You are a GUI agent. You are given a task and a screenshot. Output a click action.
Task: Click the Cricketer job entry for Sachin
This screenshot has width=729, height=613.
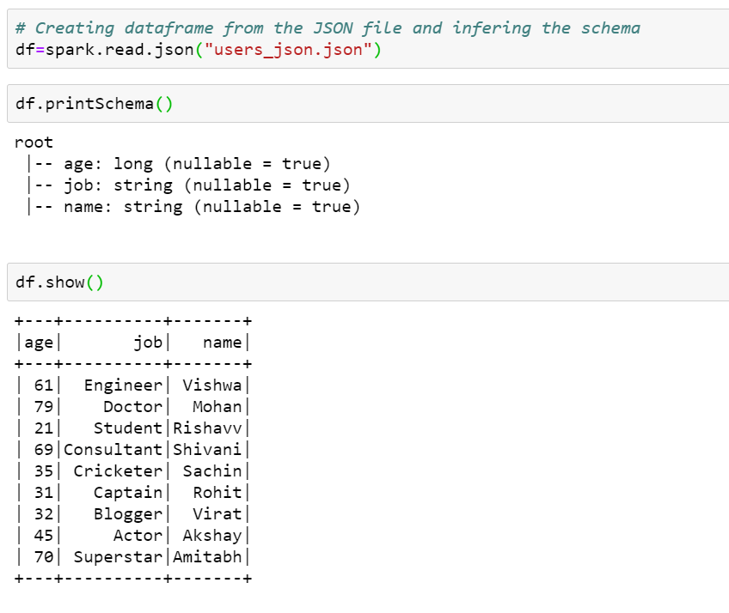119,470
